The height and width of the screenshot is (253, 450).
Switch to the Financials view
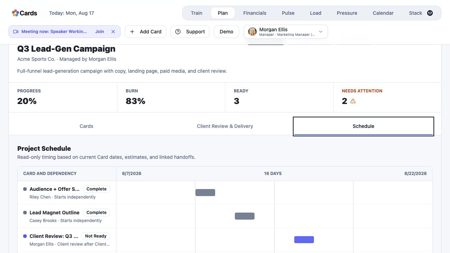255,13
